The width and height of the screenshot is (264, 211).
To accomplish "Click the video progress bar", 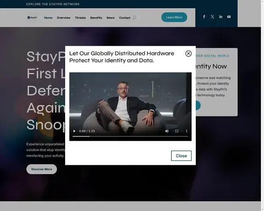I will 130,136.
